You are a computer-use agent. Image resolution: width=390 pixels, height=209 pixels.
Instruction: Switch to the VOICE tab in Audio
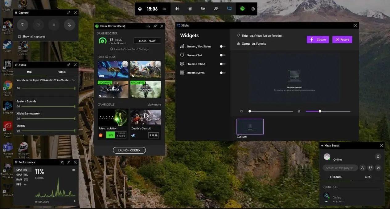pos(62,72)
